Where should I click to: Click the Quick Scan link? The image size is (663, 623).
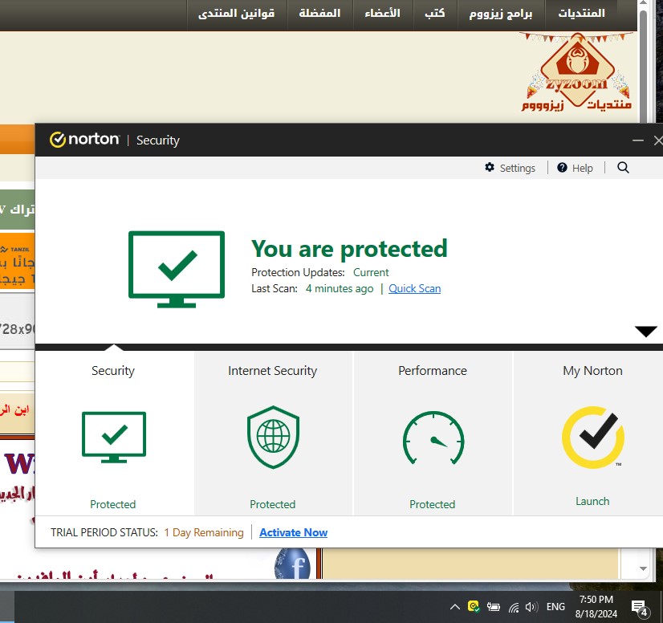414,288
